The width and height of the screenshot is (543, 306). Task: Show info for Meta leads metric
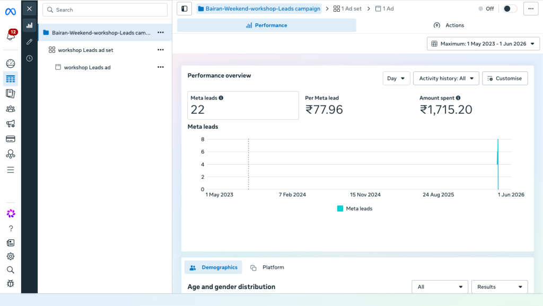tap(221, 98)
